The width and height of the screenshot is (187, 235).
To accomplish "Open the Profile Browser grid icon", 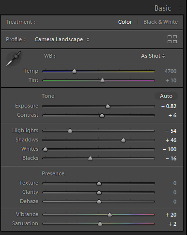I will tap(172, 39).
